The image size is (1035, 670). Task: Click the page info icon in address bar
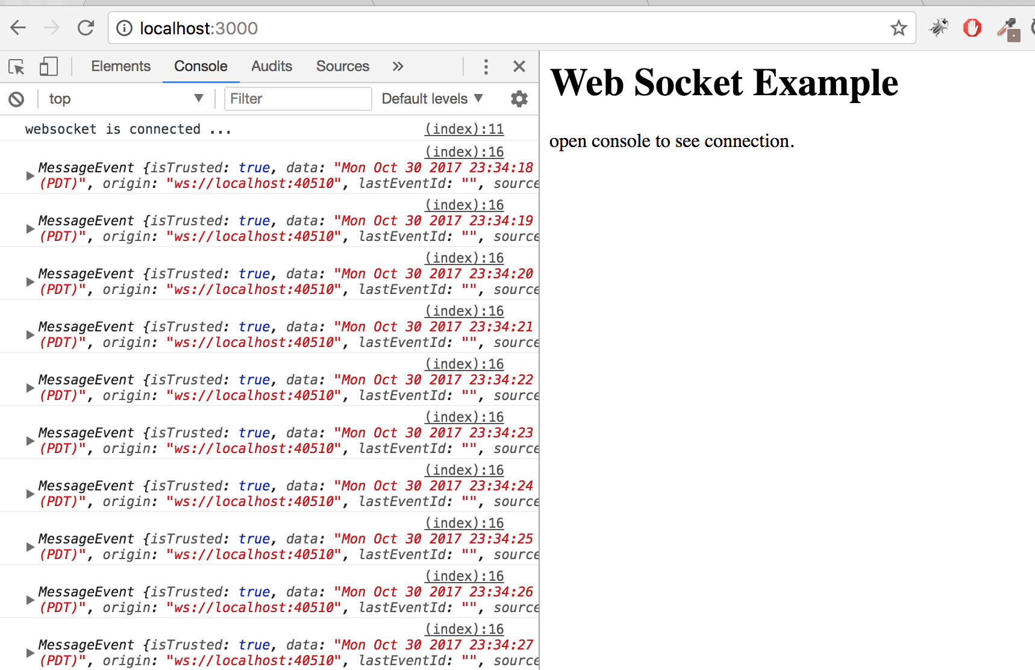tap(124, 28)
